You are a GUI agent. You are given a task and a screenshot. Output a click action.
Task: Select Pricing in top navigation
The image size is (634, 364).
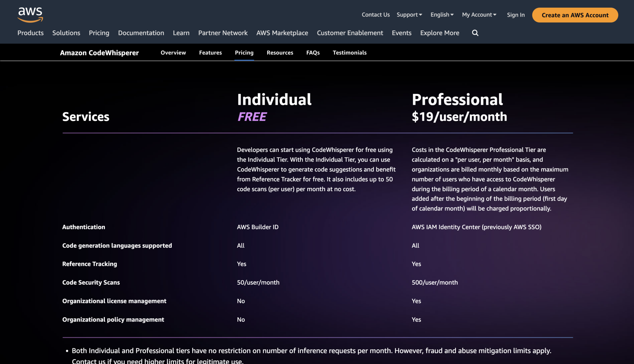coord(99,33)
